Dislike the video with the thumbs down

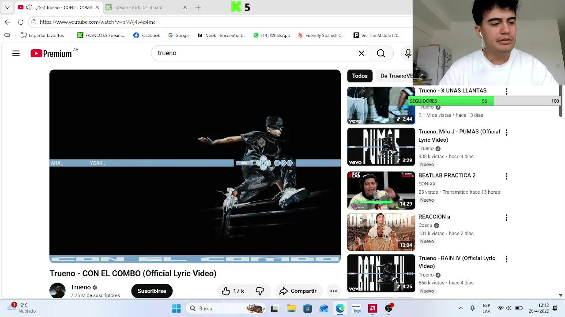(x=260, y=291)
